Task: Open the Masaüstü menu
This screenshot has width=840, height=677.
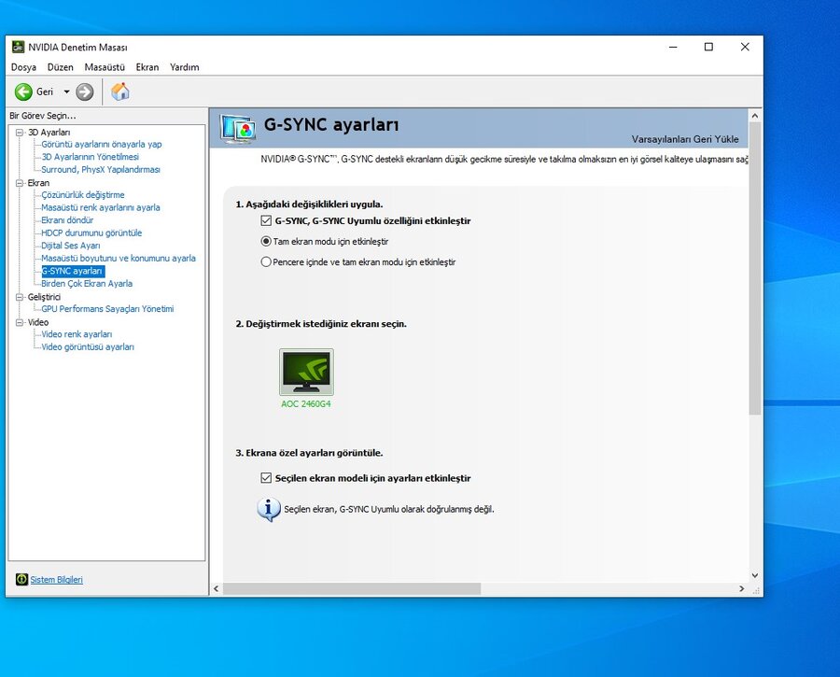Action: tap(105, 67)
